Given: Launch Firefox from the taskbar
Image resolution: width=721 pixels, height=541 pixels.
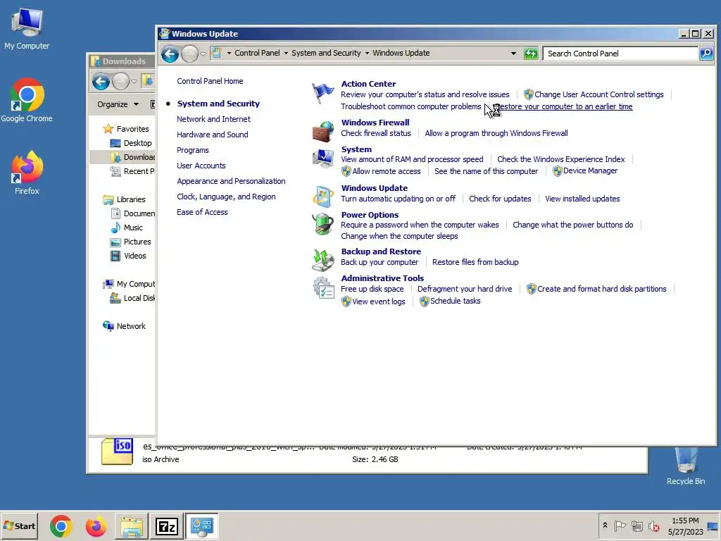Looking at the screenshot, I should (96, 526).
